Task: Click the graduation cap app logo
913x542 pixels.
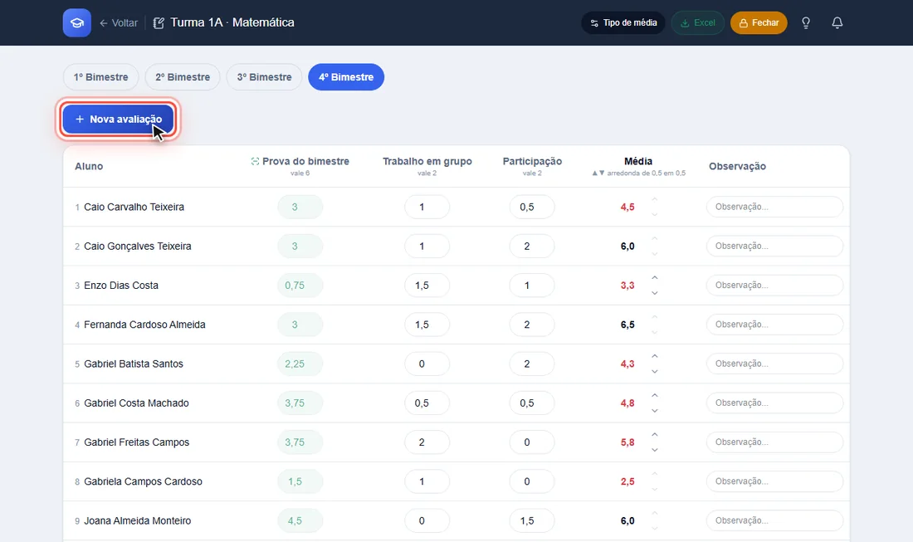Action: coord(77,22)
